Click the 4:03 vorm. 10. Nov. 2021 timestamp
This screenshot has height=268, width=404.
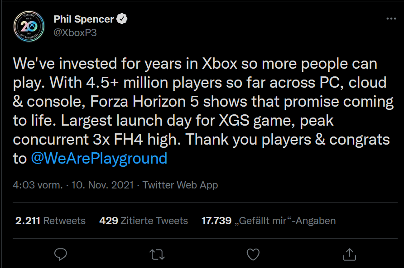pos(73,185)
